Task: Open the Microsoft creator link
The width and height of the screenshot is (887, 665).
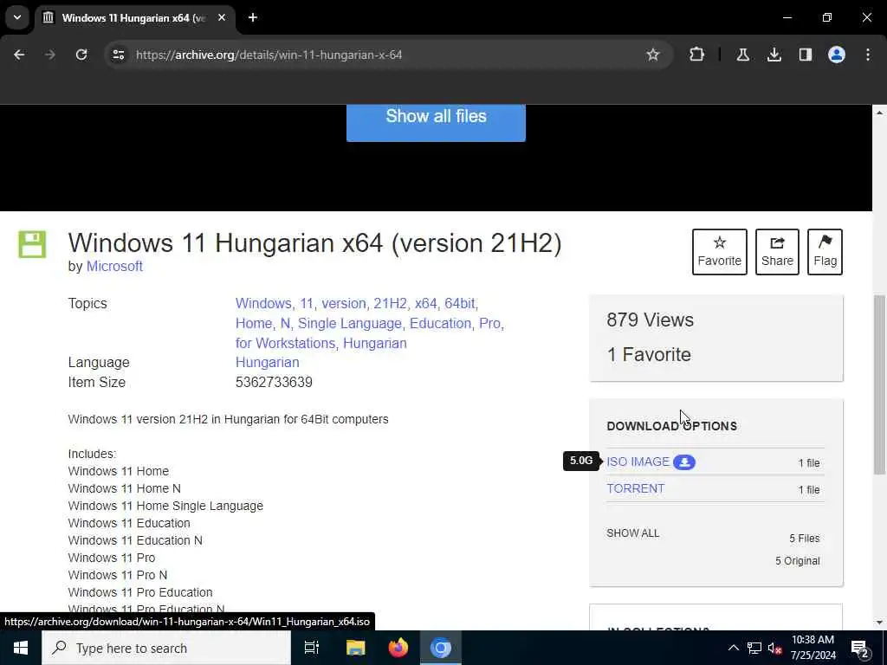Action: coord(114,267)
